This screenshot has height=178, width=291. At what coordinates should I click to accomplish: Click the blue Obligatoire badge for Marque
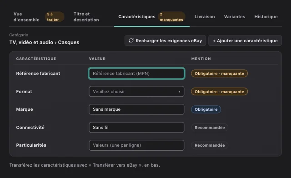point(206,109)
